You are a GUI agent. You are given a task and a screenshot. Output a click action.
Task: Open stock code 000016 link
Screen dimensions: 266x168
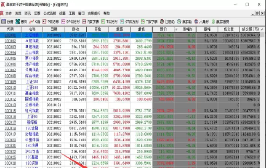click(x=10, y=116)
